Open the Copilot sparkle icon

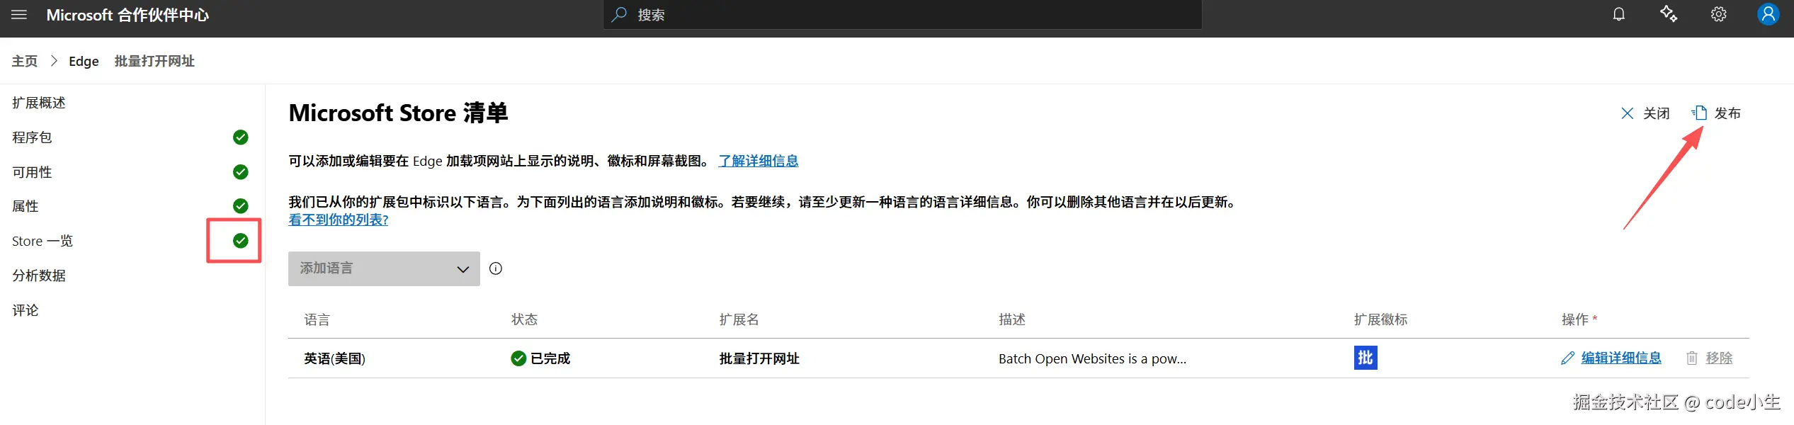click(1669, 14)
